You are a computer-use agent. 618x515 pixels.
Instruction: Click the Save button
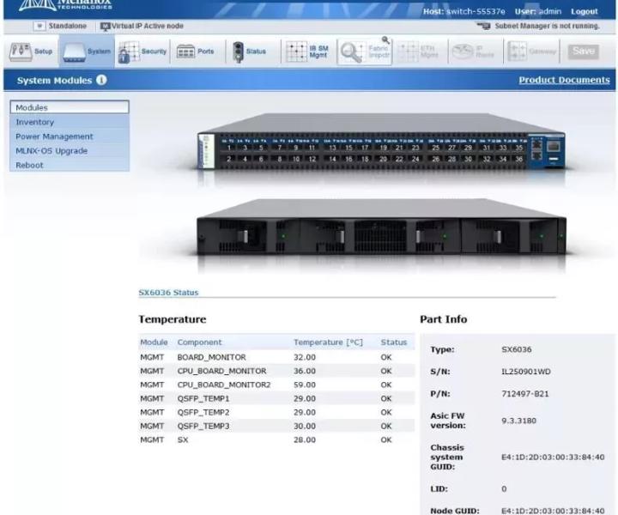click(x=584, y=51)
